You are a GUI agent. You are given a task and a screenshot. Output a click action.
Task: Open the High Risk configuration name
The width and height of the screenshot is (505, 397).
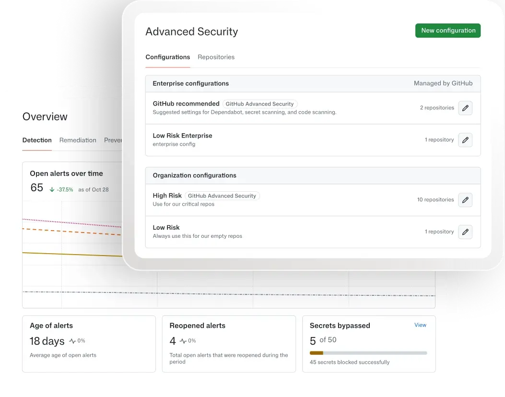pyautogui.click(x=167, y=196)
